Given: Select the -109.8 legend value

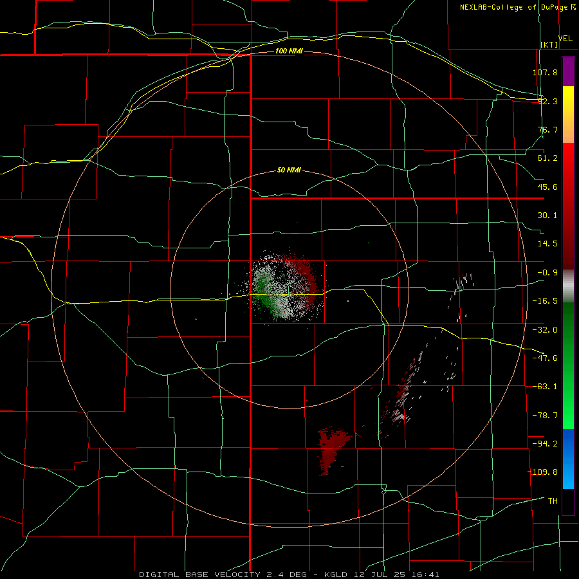Looking at the screenshot, I should click(x=542, y=472).
